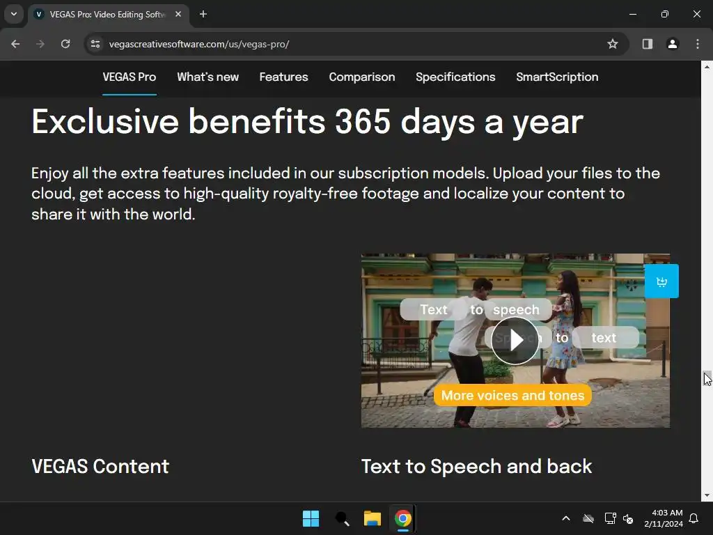Viewport: 713px width, 535px height.
Task: Open the tab search dropdown
Action: [x=14, y=14]
